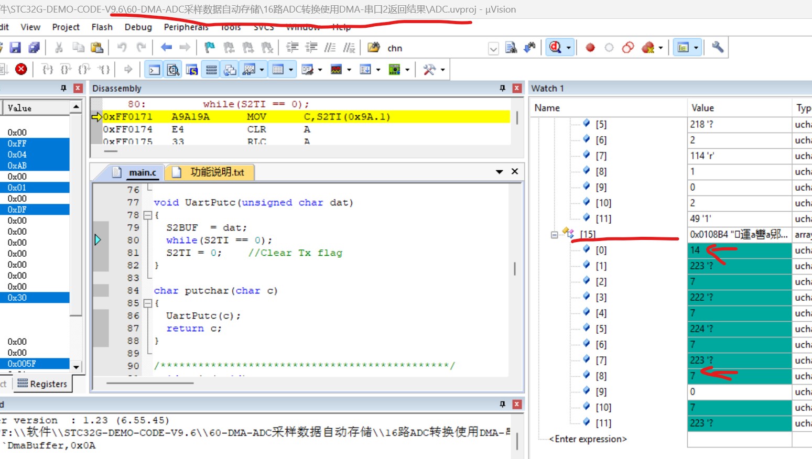Screen dimensions: 812x459
Task: Click the Find icon with document and binoculars
Action: pyautogui.click(x=511, y=48)
